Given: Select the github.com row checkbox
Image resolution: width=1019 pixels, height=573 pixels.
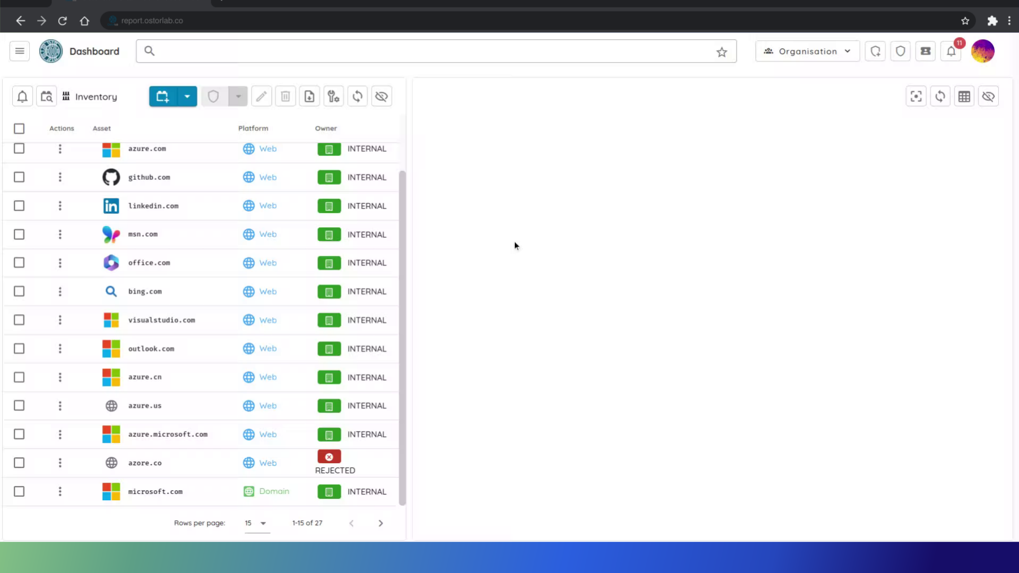Looking at the screenshot, I should click(x=19, y=177).
